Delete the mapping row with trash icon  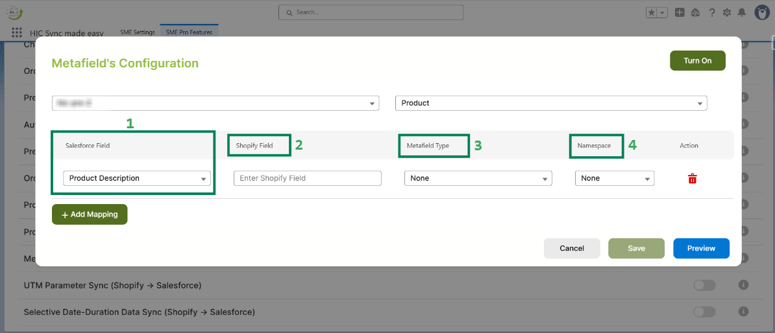tap(693, 179)
